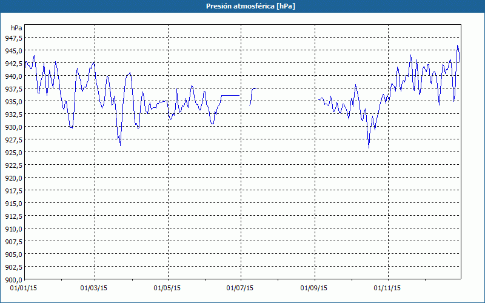Select the 927,5 y-axis label
485x303 pixels.
(13, 140)
